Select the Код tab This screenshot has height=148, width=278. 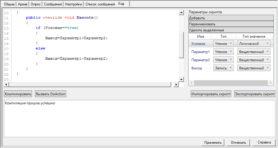(123, 4)
